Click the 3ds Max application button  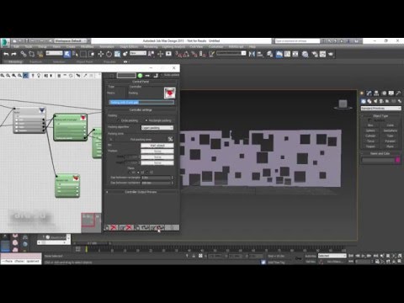5,42
